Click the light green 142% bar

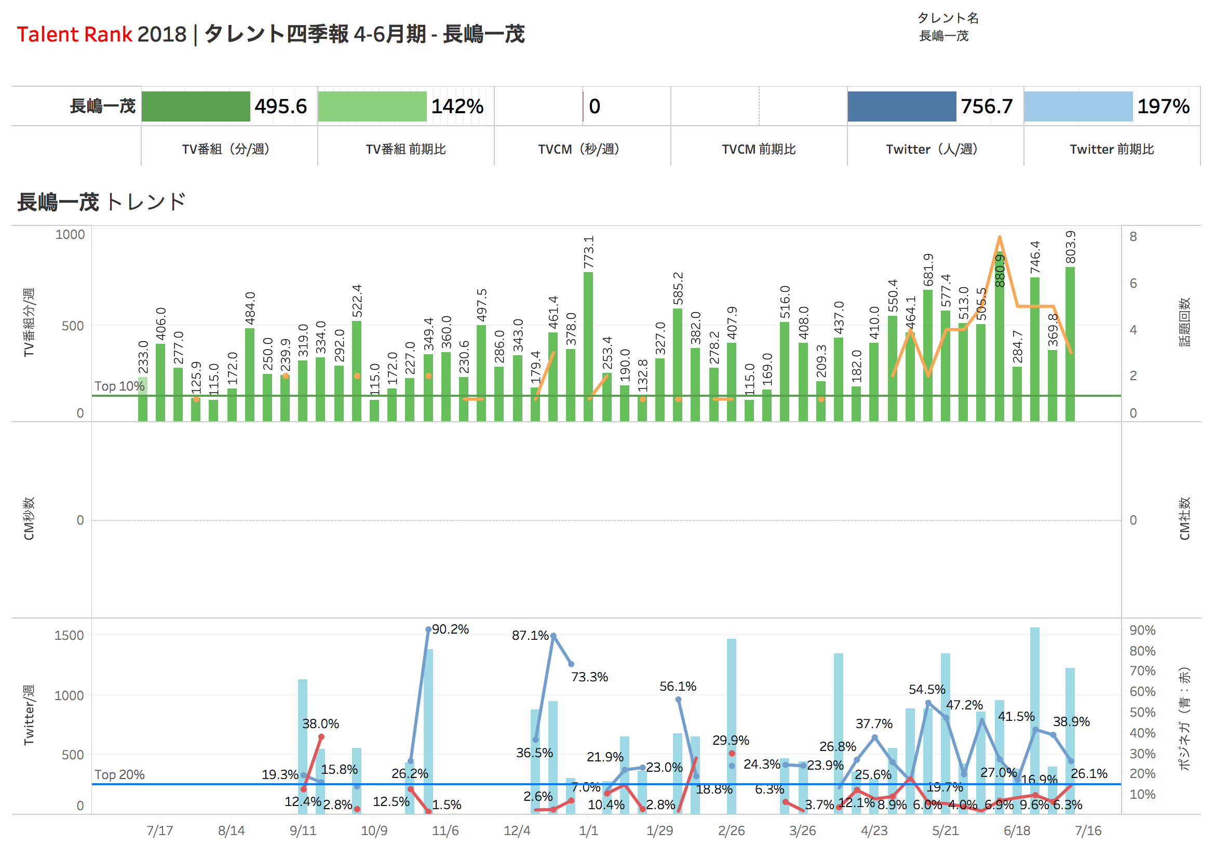click(372, 106)
